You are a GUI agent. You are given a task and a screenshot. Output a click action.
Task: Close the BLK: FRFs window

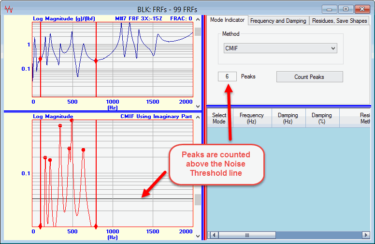362,9
